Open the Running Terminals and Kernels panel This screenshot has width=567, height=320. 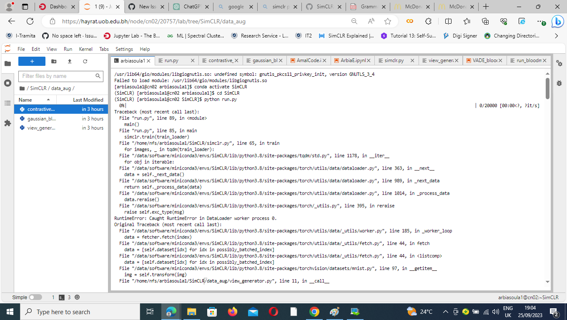click(8, 82)
